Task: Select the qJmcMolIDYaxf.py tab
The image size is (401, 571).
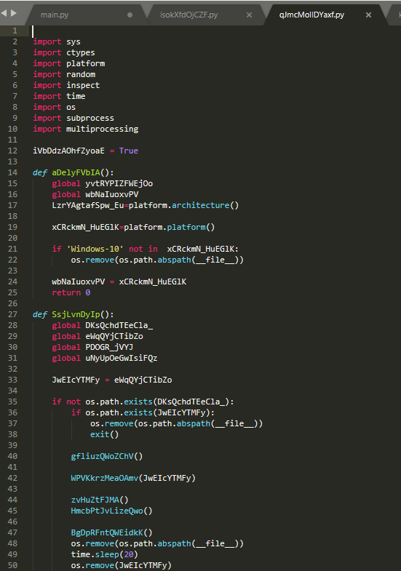Action: (311, 15)
